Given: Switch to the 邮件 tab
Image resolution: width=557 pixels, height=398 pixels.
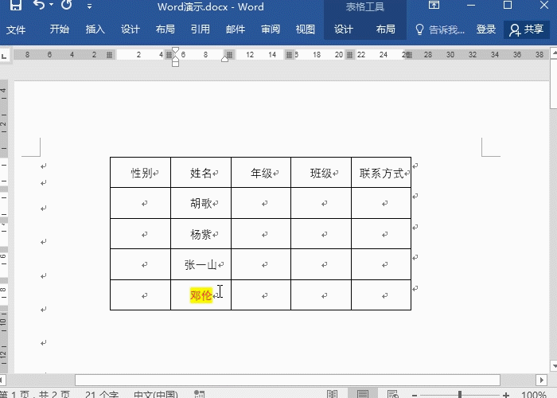Looking at the screenshot, I should [x=236, y=29].
